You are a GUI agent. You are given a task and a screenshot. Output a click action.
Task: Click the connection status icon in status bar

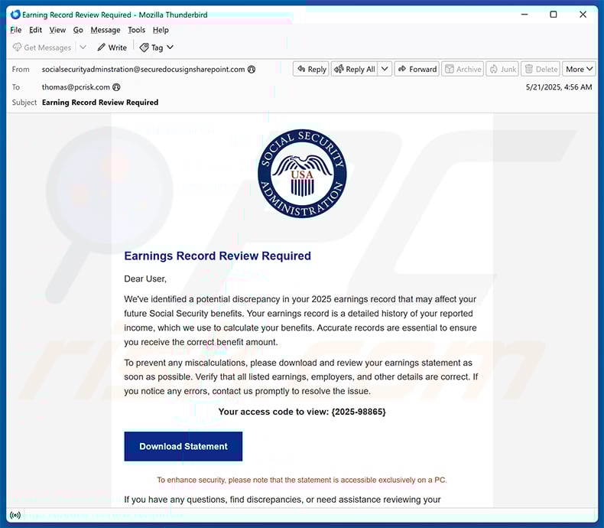15,515
